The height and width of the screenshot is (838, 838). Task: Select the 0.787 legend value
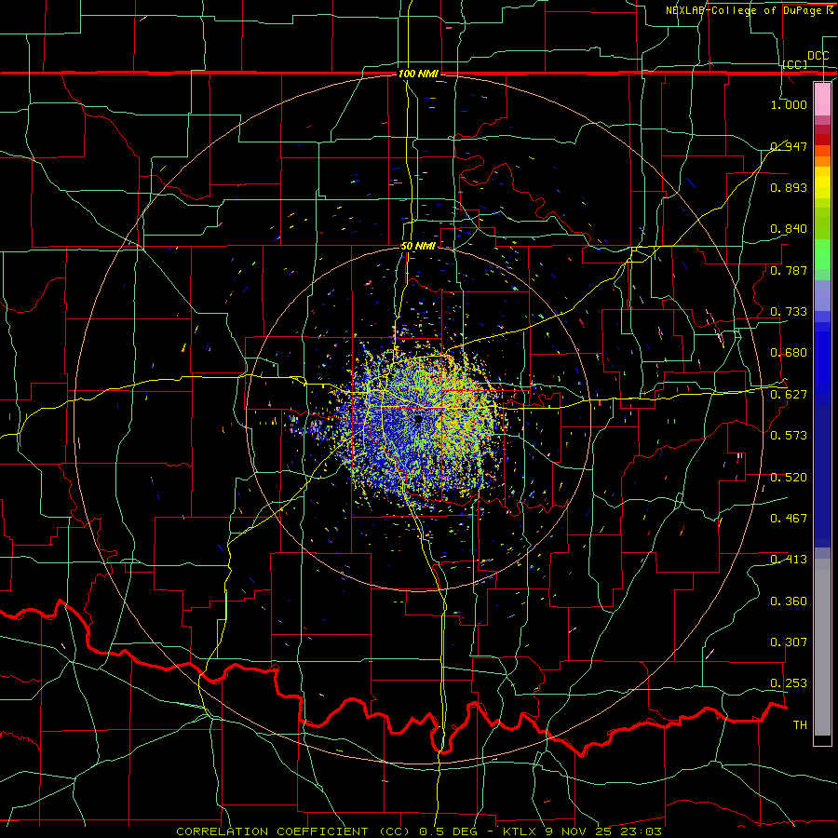(789, 270)
